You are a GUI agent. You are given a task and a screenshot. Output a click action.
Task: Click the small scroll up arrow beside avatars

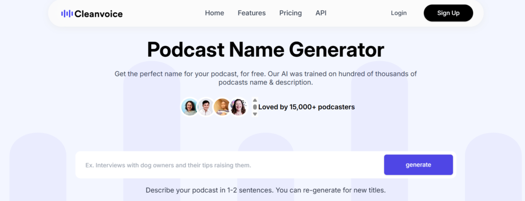coord(255,100)
